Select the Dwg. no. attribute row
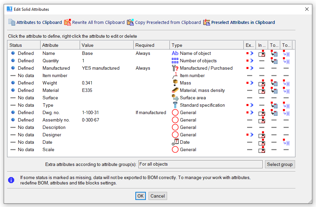The height and width of the screenshot is (207, 316). [51, 112]
